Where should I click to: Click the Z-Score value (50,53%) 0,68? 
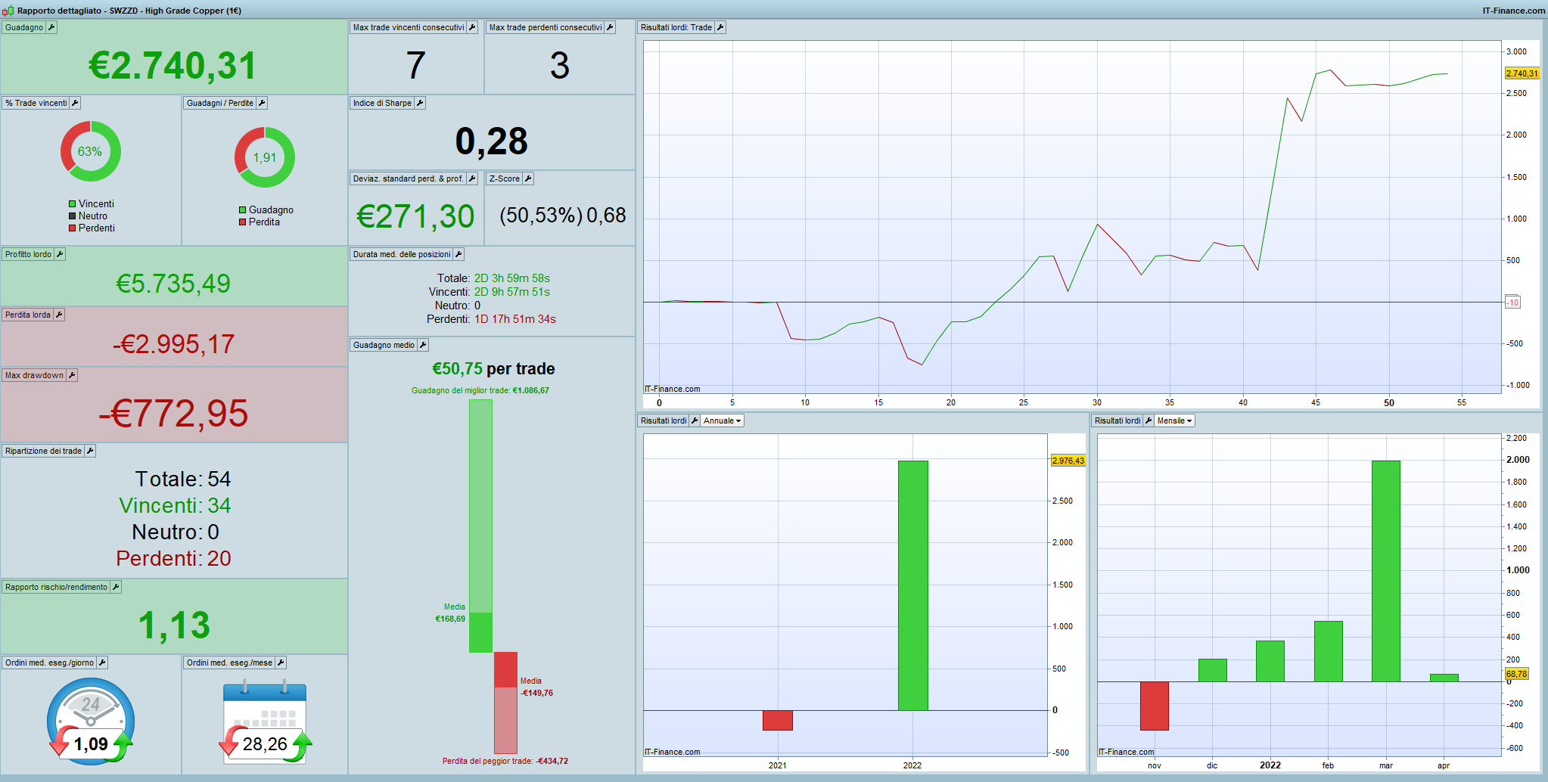tap(563, 216)
